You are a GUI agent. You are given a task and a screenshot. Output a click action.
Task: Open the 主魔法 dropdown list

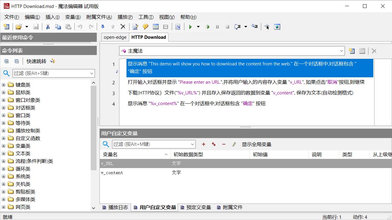click(341, 51)
